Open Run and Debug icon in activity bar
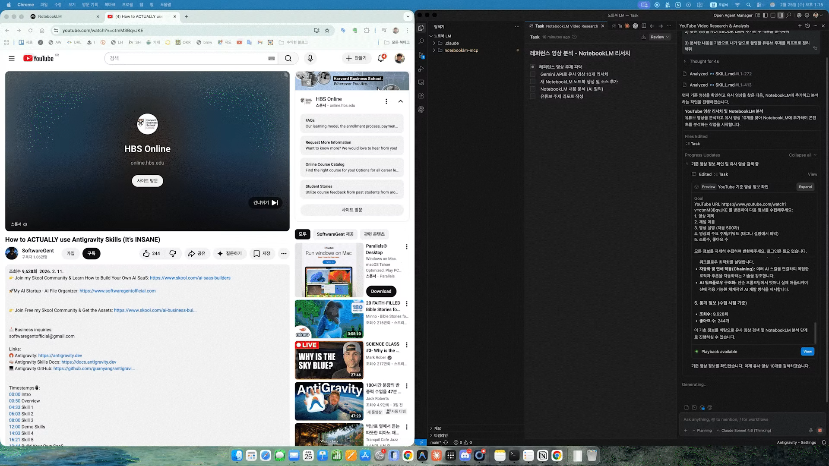The height and width of the screenshot is (466, 829). tap(421, 69)
